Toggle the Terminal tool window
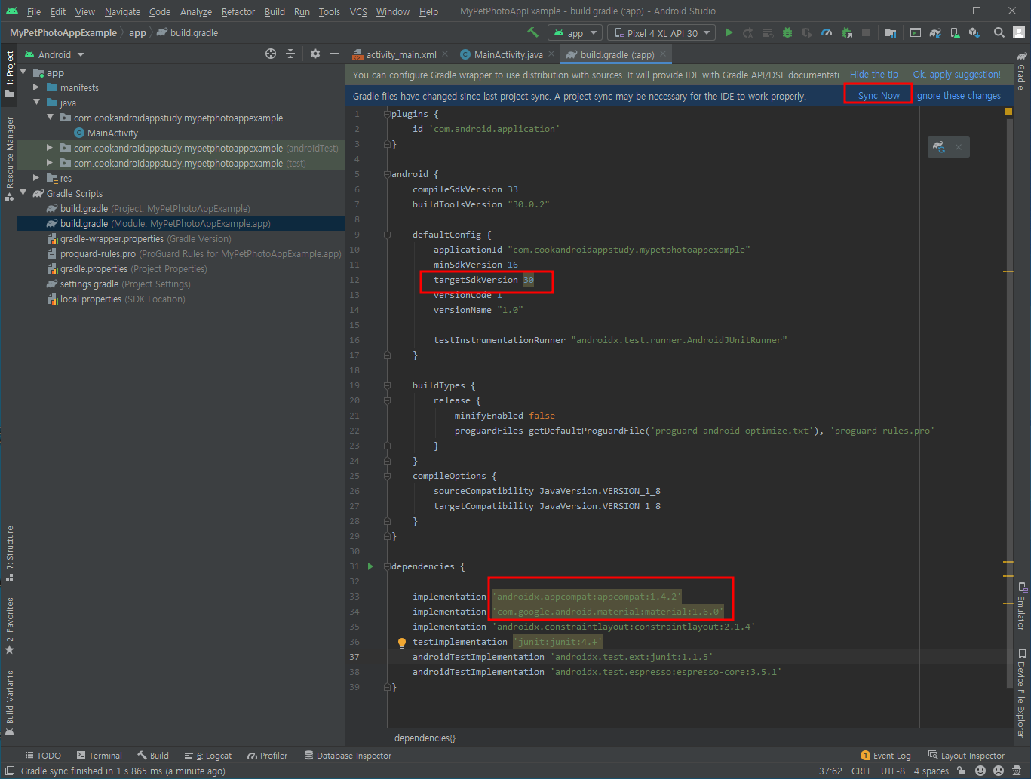 point(98,755)
